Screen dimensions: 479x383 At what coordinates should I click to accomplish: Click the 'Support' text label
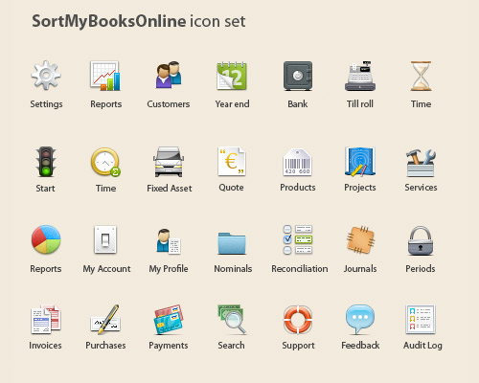[298, 346]
